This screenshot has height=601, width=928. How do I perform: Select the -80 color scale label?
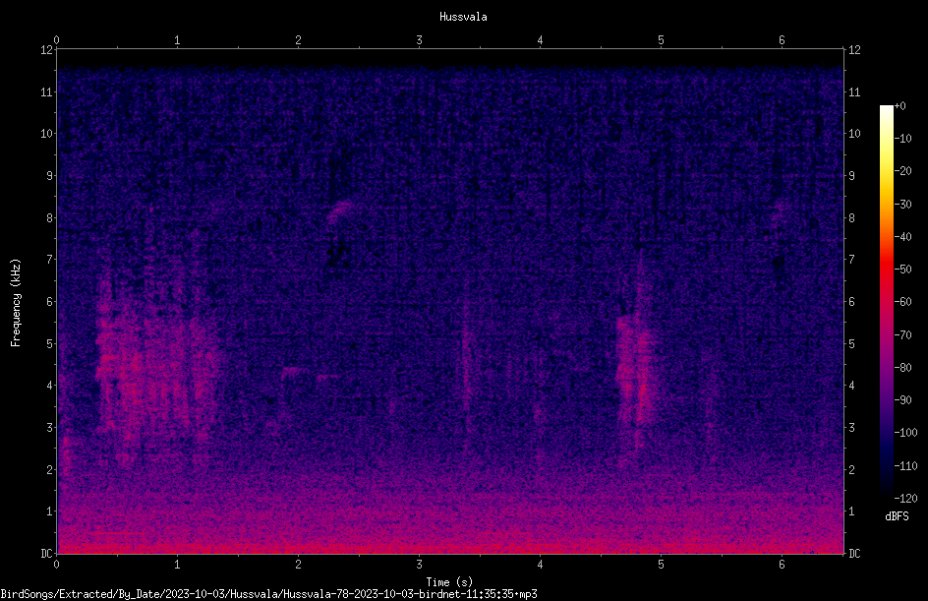point(902,368)
